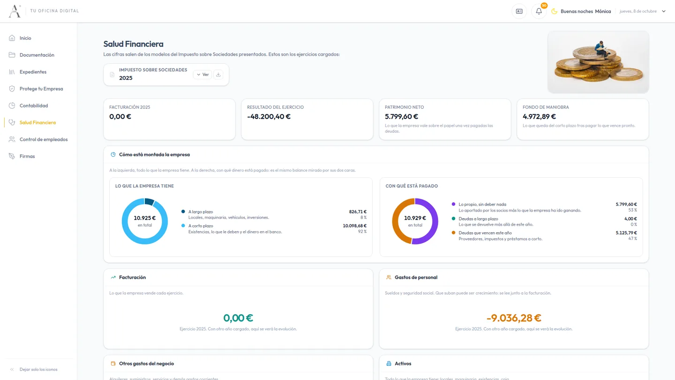This screenshot has width=675, height=380.
Task: Click the Deudas a largo plazo legend label
Action: click(478, 219)
